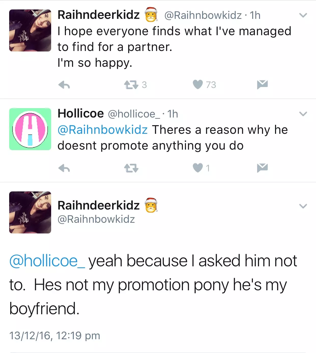
Task: Reply to Hollicoe's tweet
Action: coord(64,168)
